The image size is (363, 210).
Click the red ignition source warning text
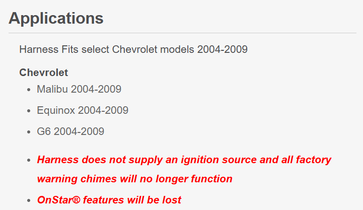184,169
